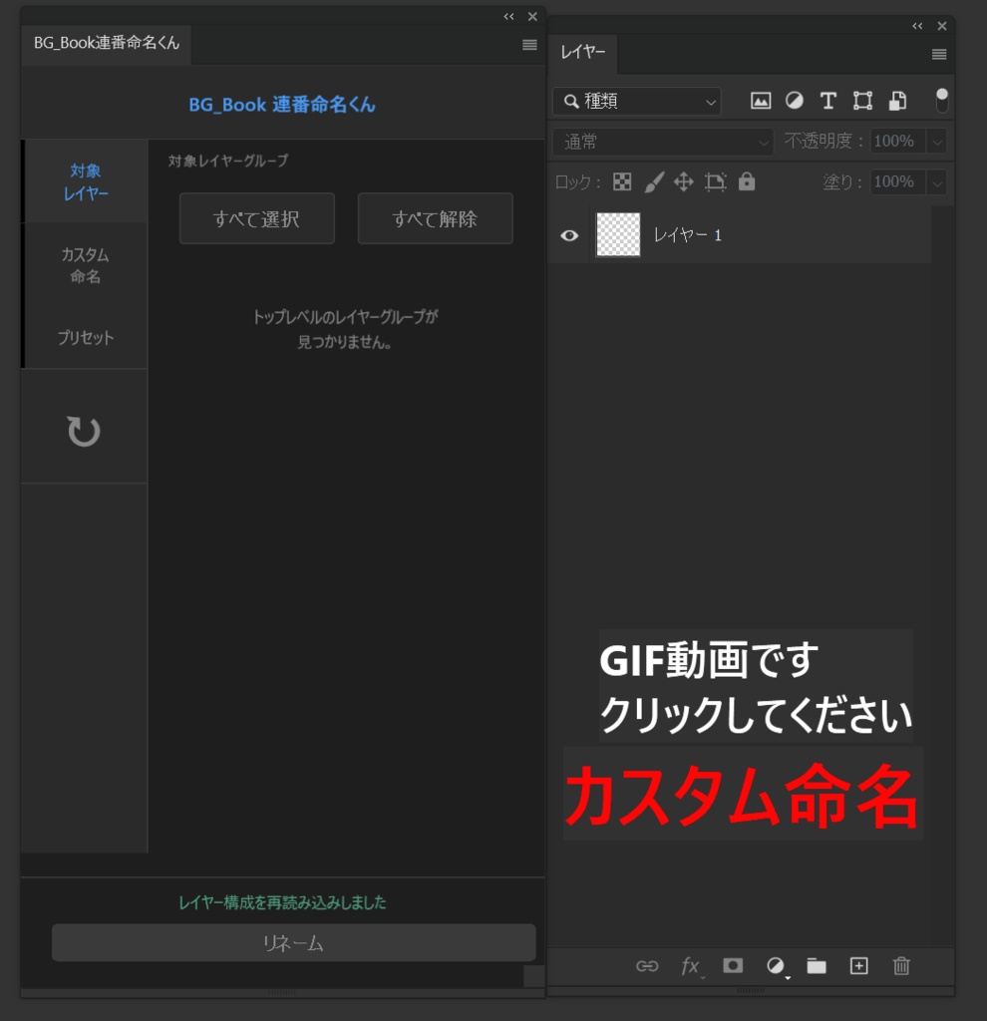Image resolution: width=987 pixels, height=1021 pixels.
Task: Click the 塗り 100% value field
Action: tap(898, 182)
